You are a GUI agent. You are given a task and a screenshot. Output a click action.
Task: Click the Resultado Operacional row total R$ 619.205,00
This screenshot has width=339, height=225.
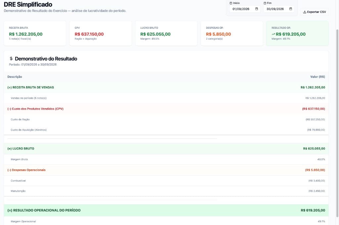(x=313, y=210)
